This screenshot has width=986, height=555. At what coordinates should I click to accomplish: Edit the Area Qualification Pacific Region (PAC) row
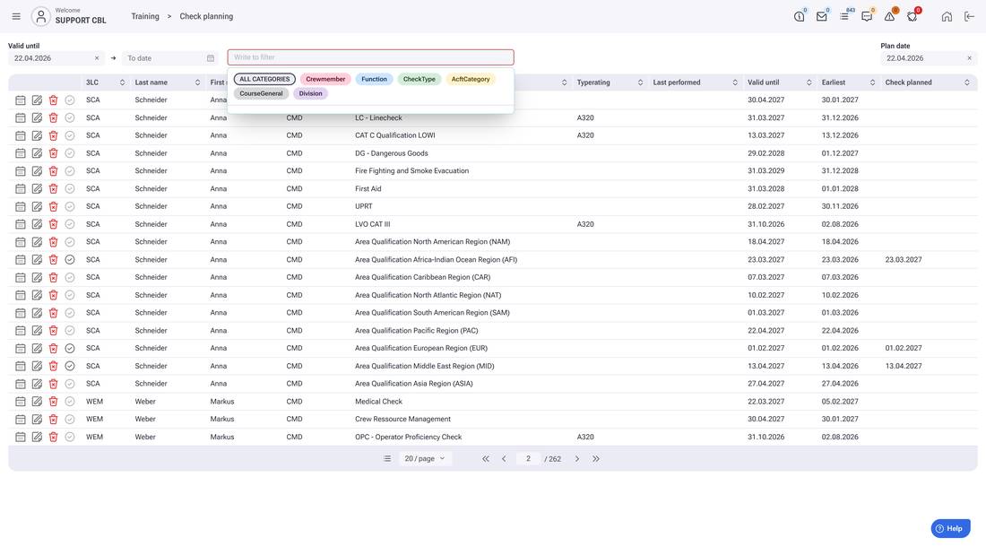(37, 330)
